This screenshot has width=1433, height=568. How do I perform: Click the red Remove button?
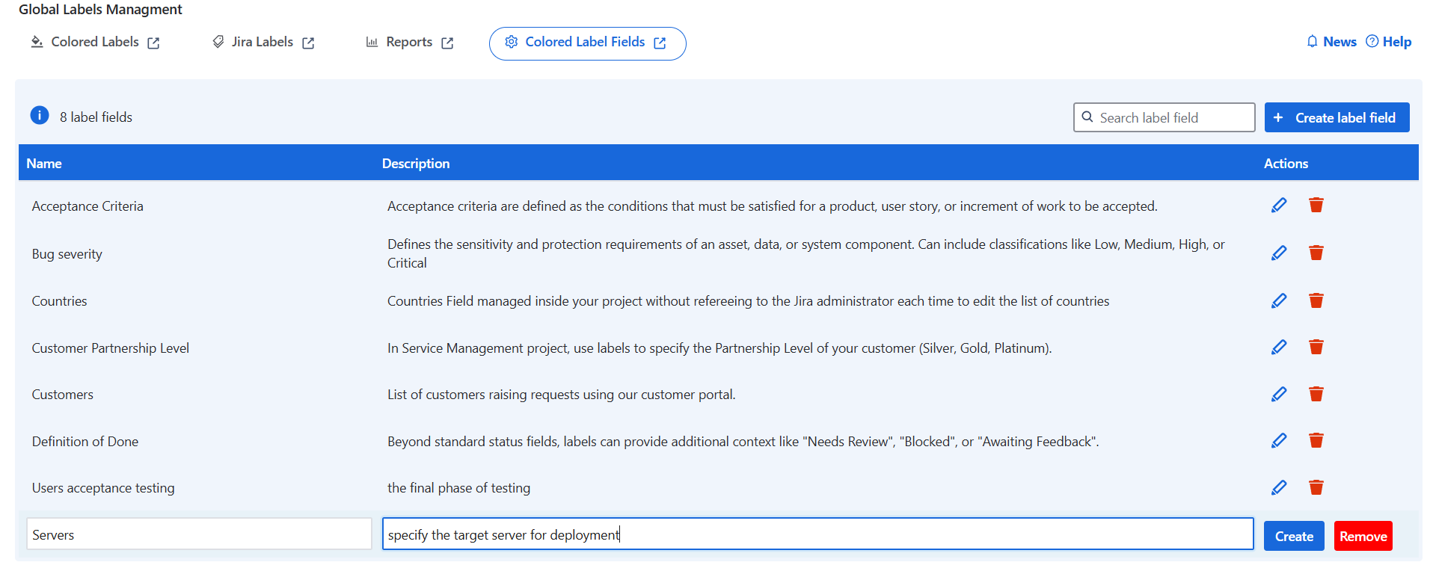(1362, 536)
